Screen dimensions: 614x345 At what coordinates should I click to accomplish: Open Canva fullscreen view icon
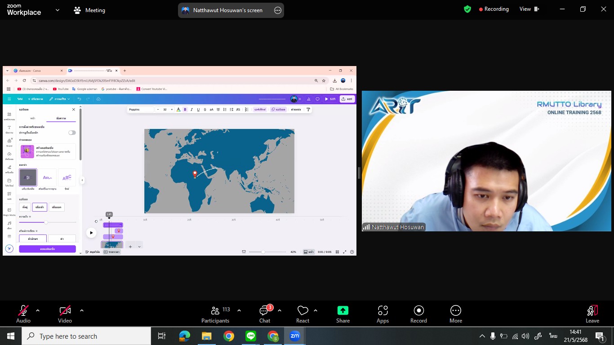pos(345,252)
